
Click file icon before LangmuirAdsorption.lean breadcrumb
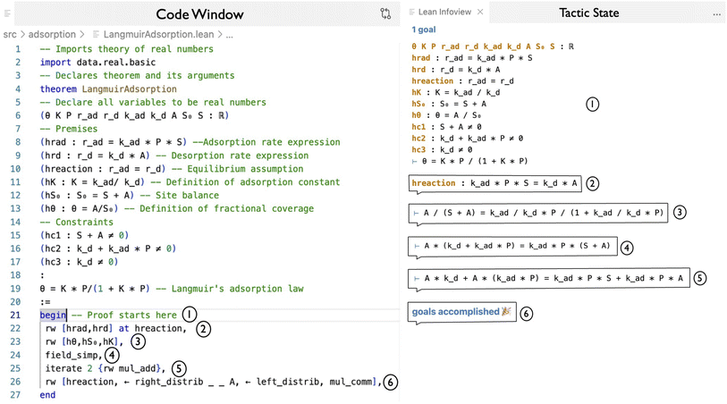(96, 34)
